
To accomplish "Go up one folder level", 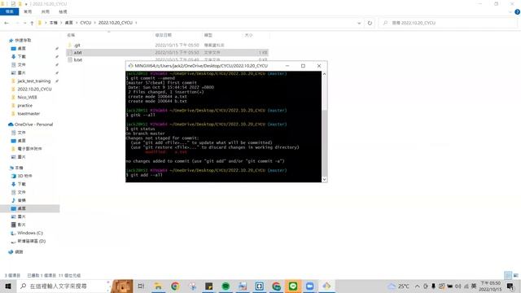I will click(x=32, y=23).
